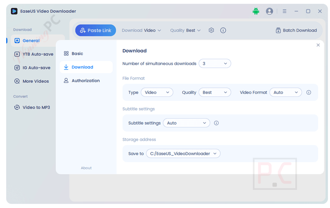Open the Save to path dropdown
The width and height of the screenshot is (330, 208).
pos(183,154)
